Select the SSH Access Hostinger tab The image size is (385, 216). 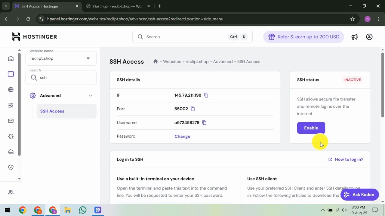pyautogui.click(x=47, y=6)
